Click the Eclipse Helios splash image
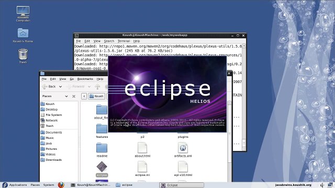 [x=167, y=94]
